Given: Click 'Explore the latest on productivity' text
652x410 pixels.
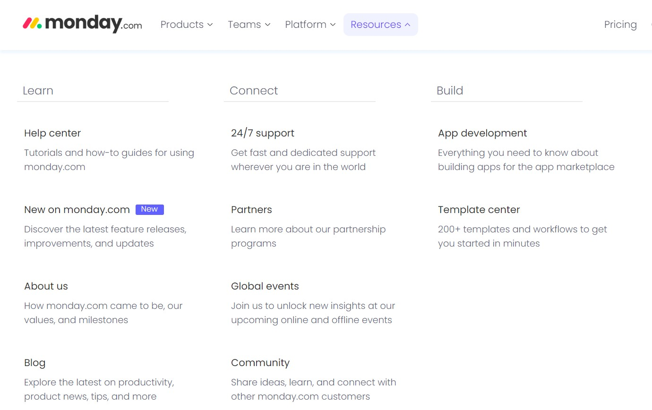Looking at the screenshot, I should (99, 389).
